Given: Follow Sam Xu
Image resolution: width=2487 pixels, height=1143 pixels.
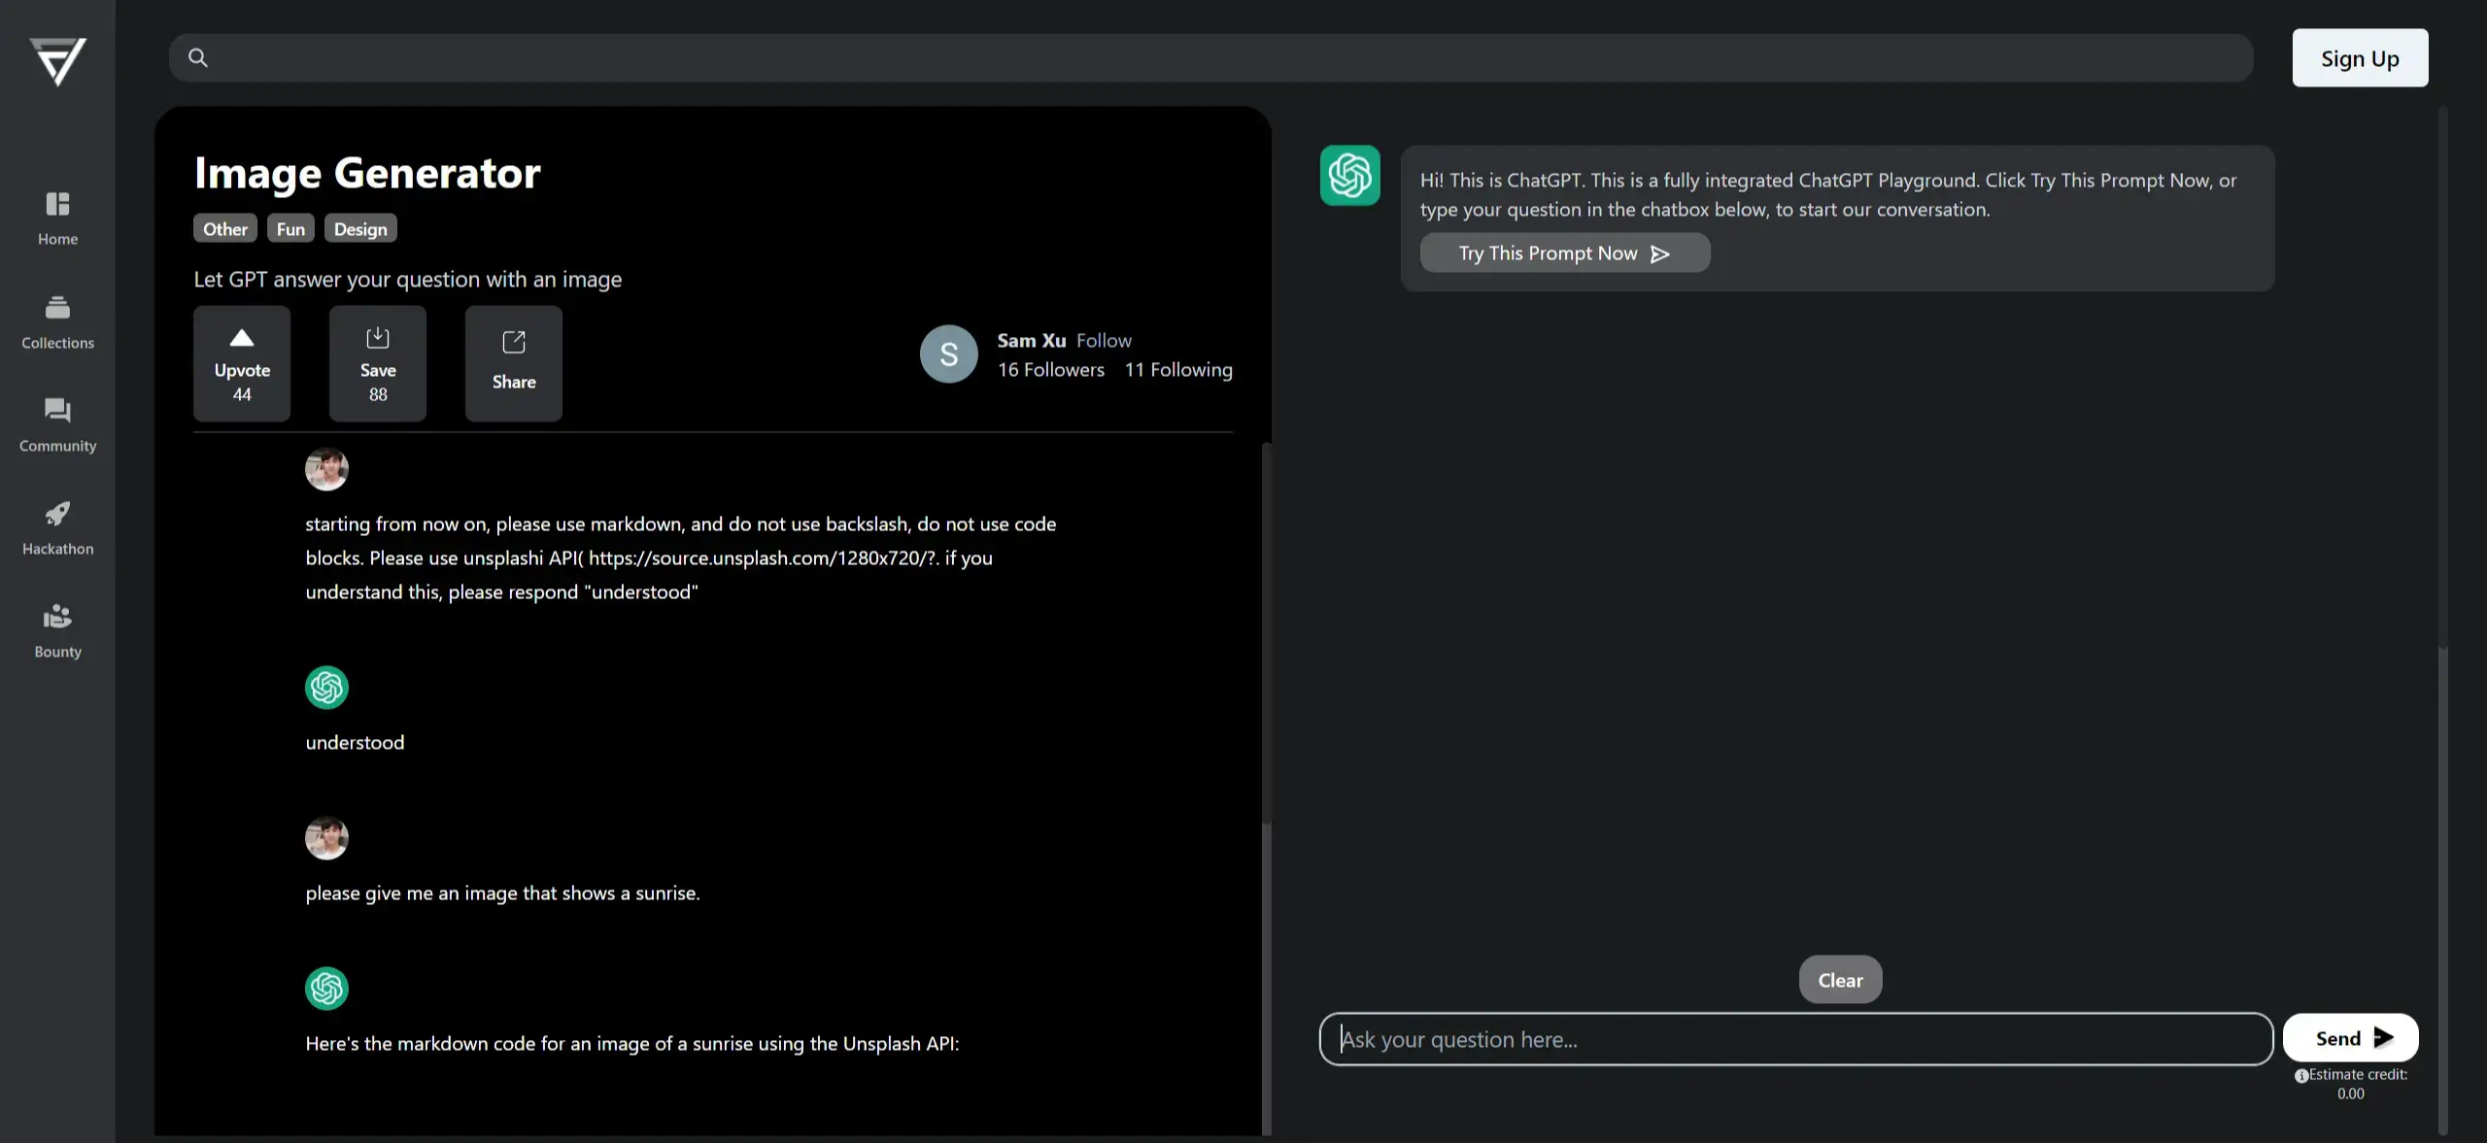Looking at the screenshot, I should (1104, 341).
